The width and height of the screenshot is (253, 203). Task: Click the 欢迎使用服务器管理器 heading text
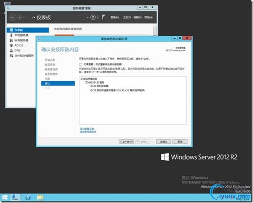[x=68, y=29]
